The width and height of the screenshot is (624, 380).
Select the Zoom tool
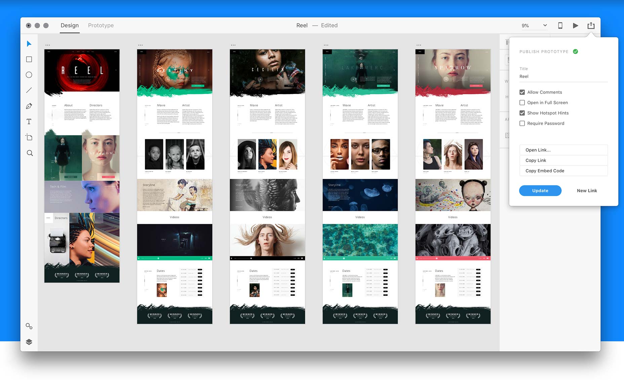29,153
